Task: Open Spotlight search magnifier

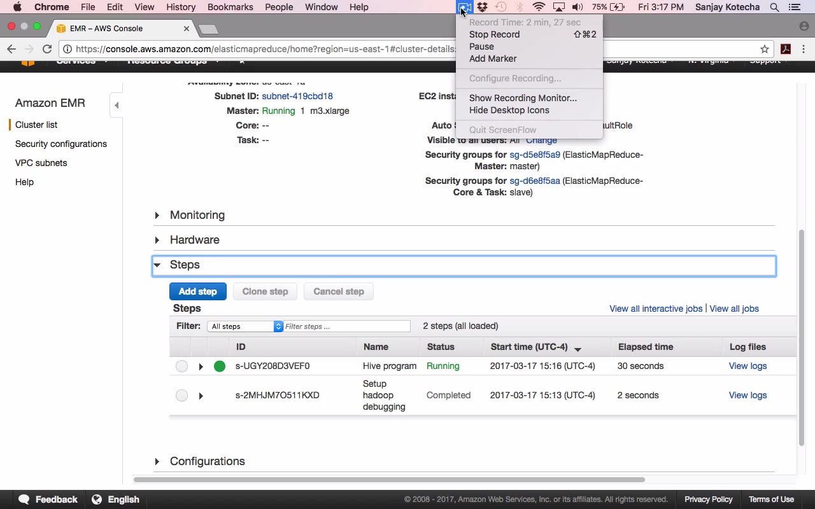Action: [774, 7]
